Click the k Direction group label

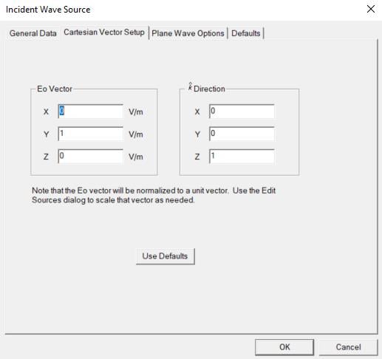[206, 88]
